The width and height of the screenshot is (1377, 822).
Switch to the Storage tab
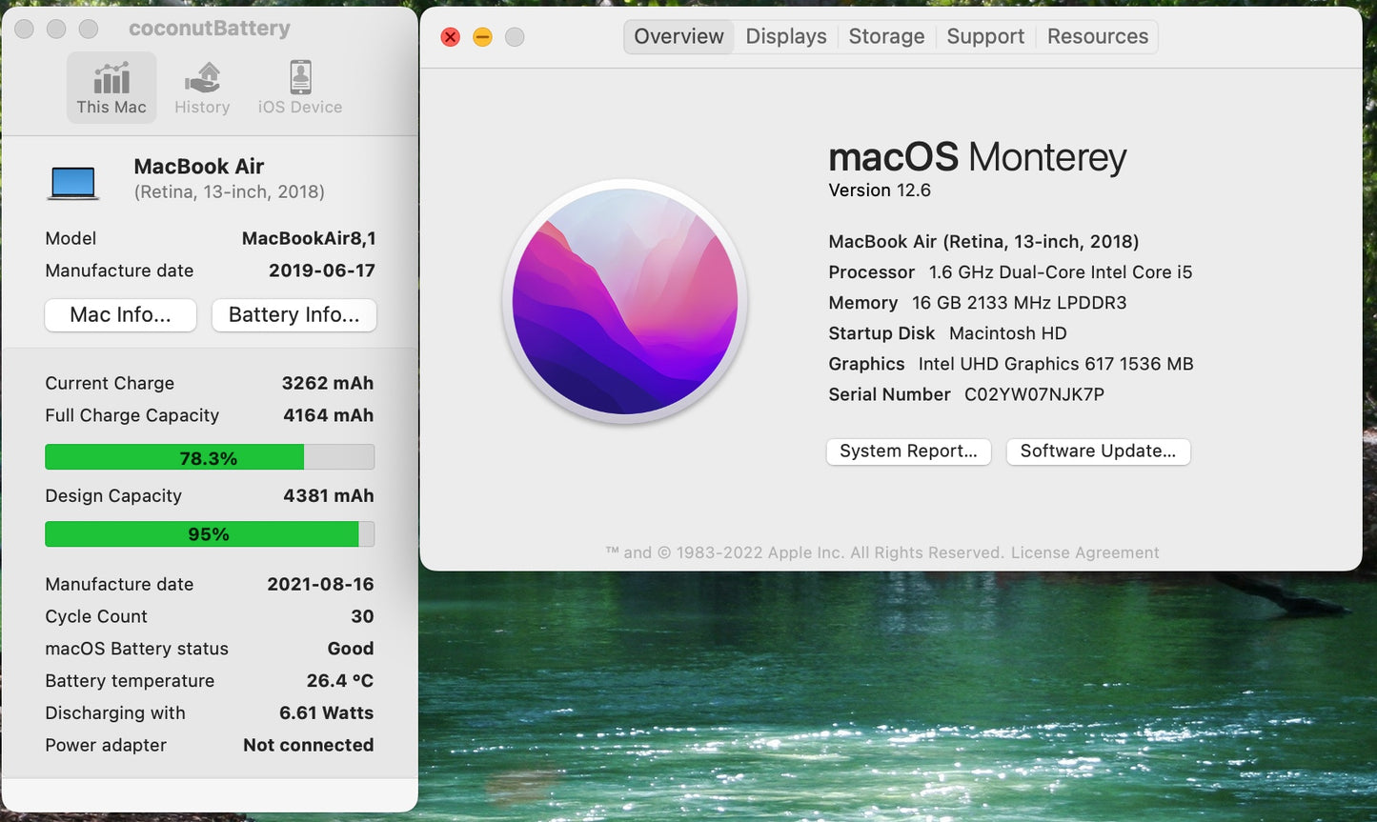(886, 36)
